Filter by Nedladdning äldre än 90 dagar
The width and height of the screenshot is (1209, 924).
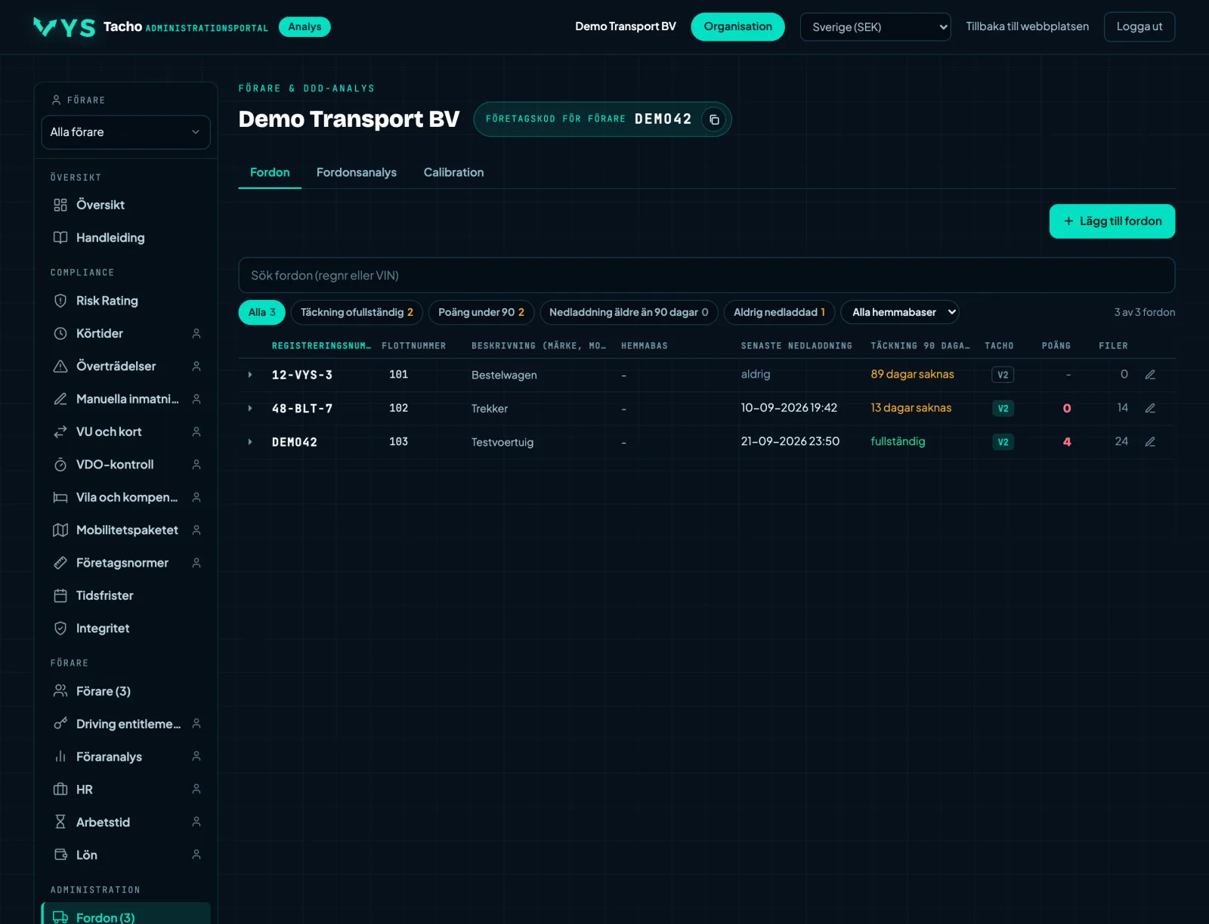point(629,312)
